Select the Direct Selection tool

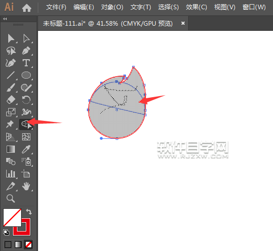(26, 39)
